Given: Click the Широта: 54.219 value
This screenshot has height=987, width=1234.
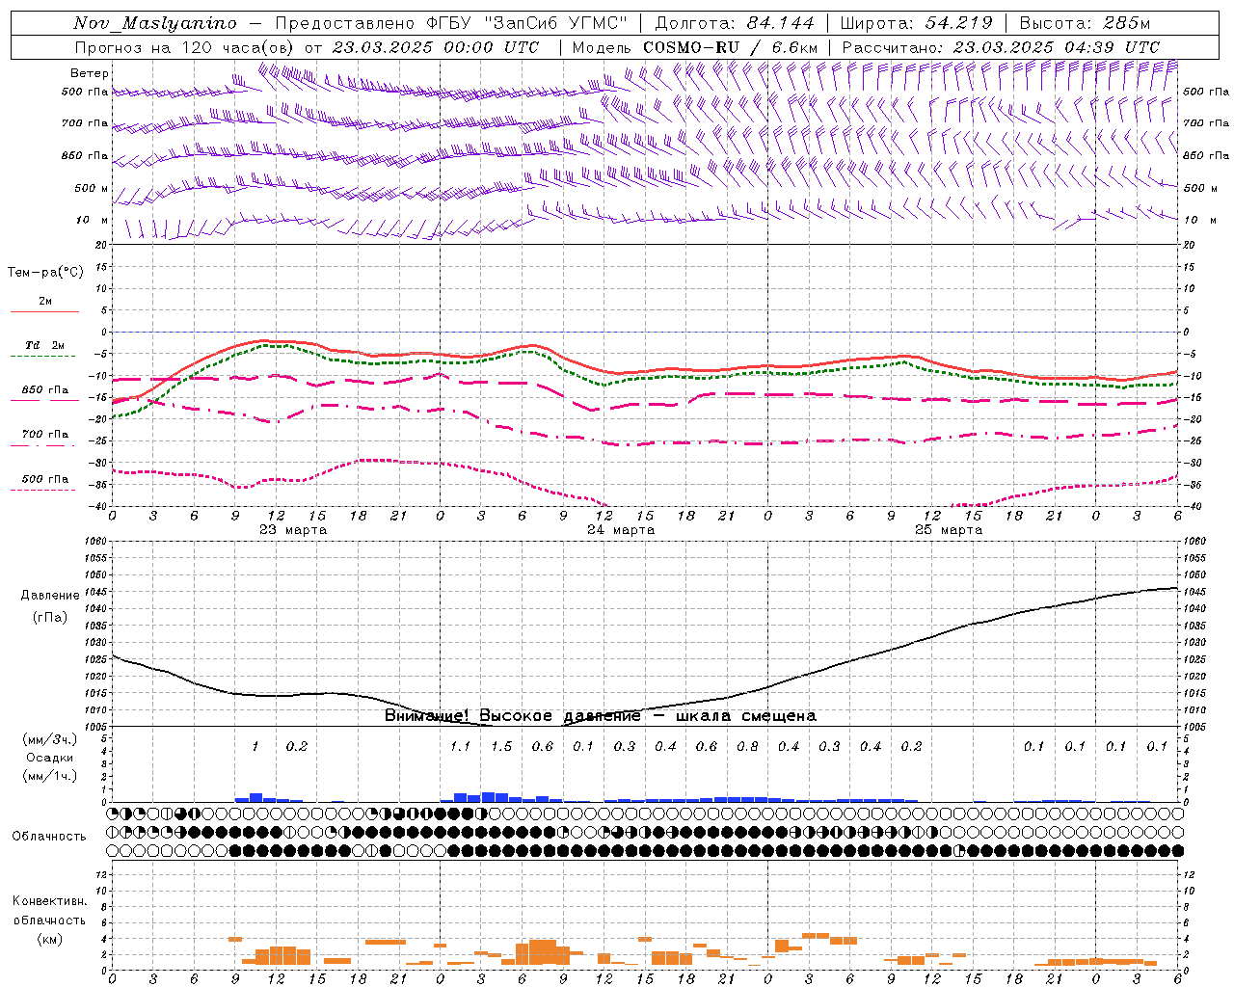Looking at the screenshot, I should pyautogui.click(x=917, y=23).
